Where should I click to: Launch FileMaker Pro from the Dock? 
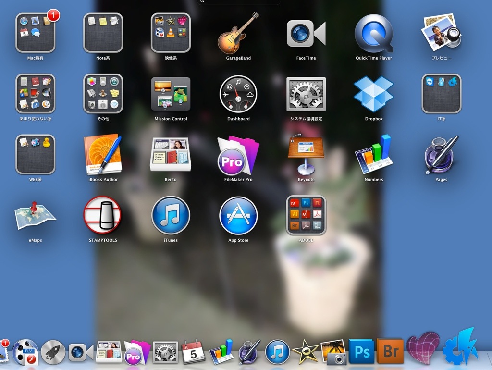137,352
